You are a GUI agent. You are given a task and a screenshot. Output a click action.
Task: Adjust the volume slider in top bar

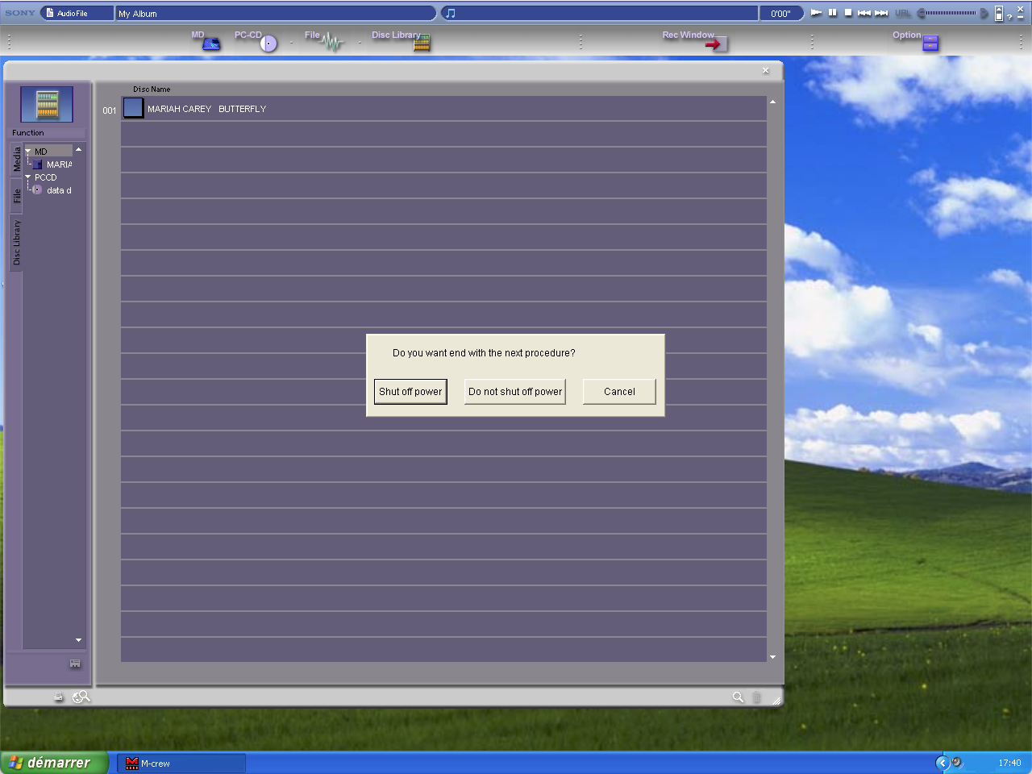tap(951, 13)
